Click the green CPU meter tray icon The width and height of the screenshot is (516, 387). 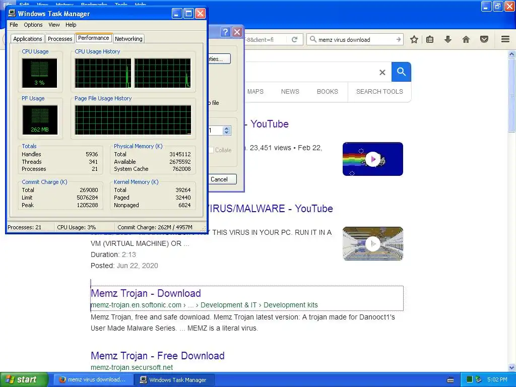coord(470,379)
